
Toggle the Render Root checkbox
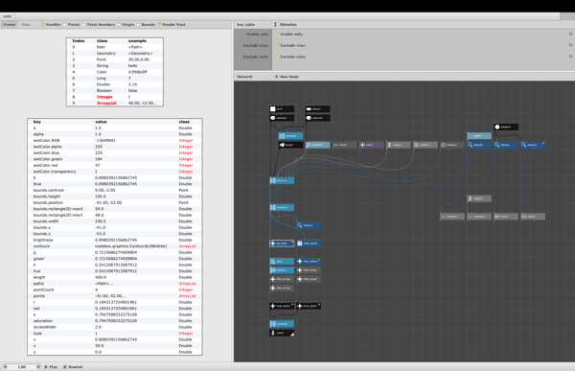pyautogui.click(x=159, y=25)
